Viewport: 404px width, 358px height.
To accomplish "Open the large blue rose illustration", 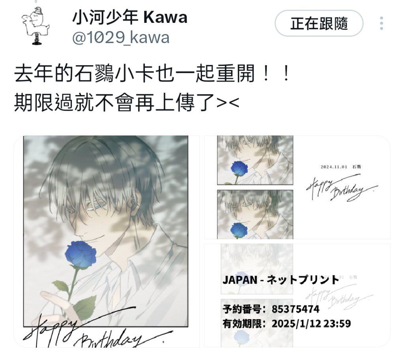I will tap(107, 241).
